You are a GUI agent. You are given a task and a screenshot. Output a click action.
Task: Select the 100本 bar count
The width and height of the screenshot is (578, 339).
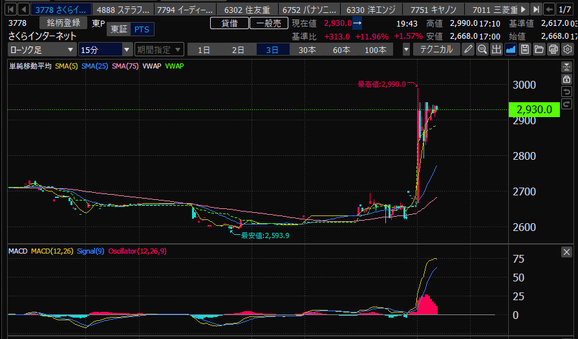(376, 49)
